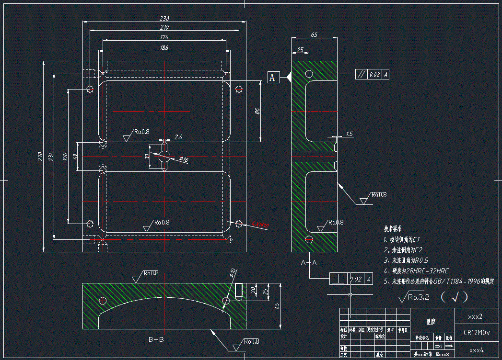This screenshot has width=502, height=360.
Task: Pick the 20 depth dimension in section B-B
Action: [253, 290]
